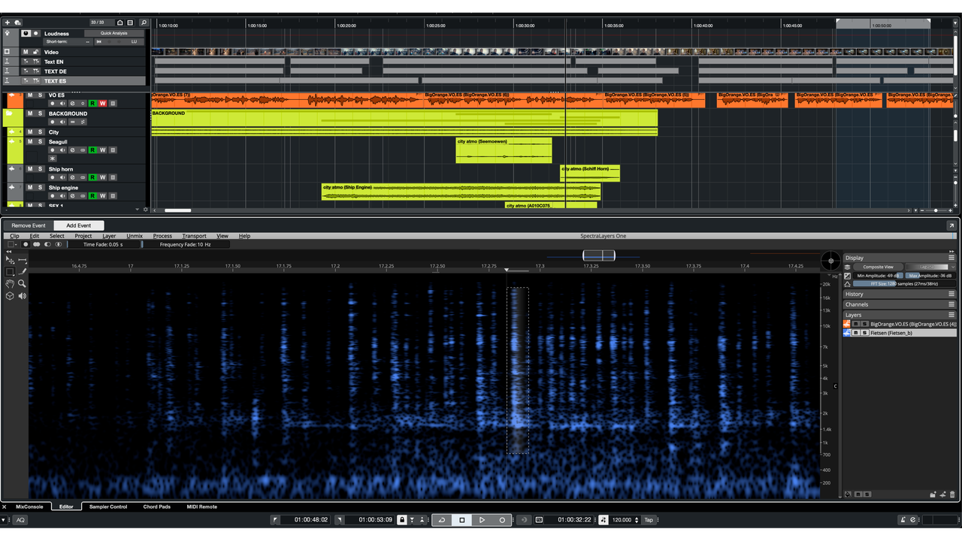Adjust the tempo 120.000 stepper

coord(637,520)
